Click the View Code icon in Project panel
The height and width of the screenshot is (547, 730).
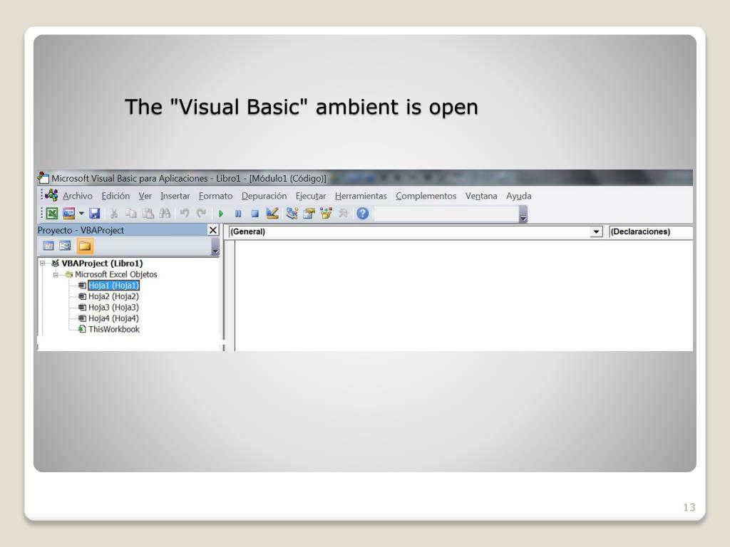coord(48,246)
